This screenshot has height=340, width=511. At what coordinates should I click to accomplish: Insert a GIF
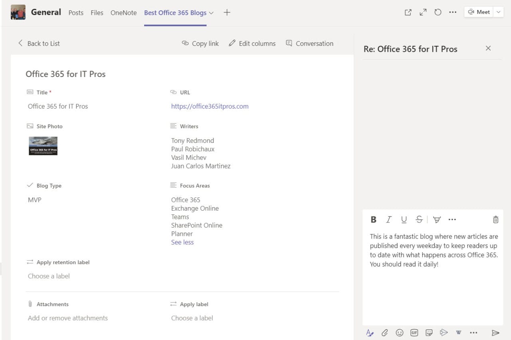click(x=414, y=332)
